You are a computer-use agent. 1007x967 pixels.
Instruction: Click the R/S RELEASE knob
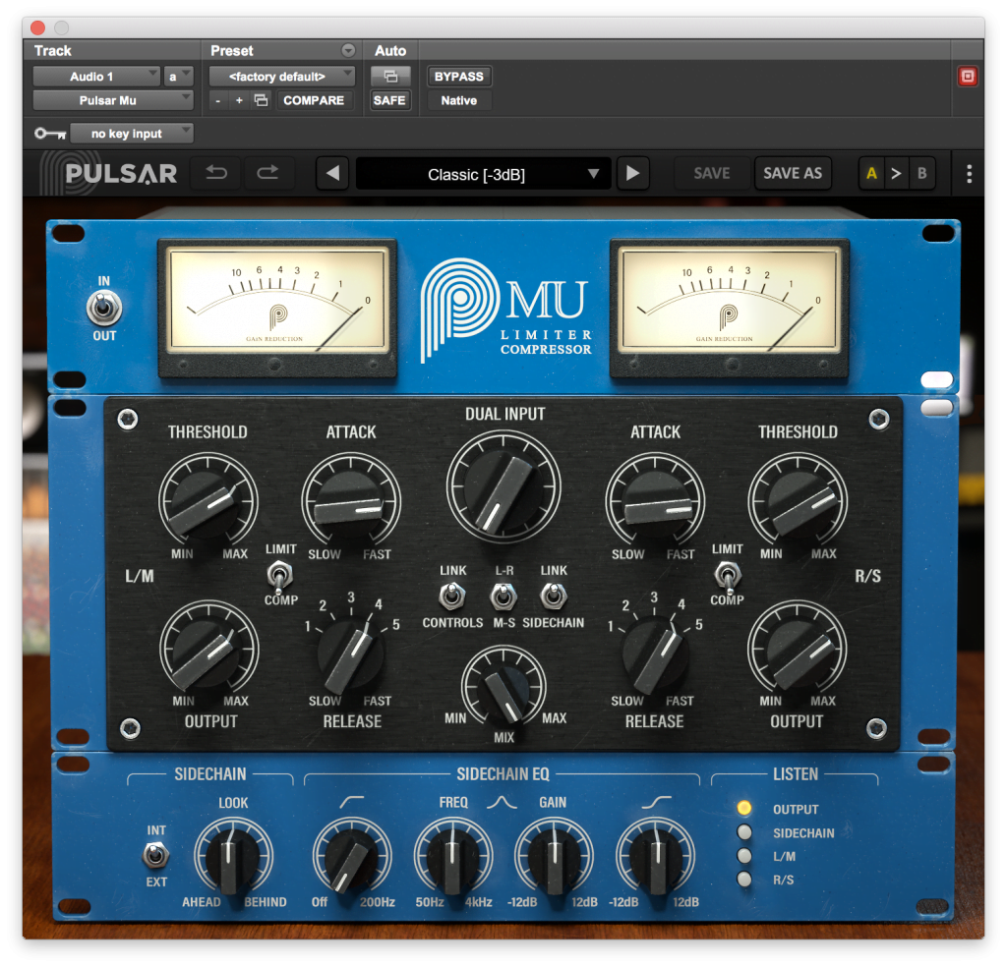[655, 652]
